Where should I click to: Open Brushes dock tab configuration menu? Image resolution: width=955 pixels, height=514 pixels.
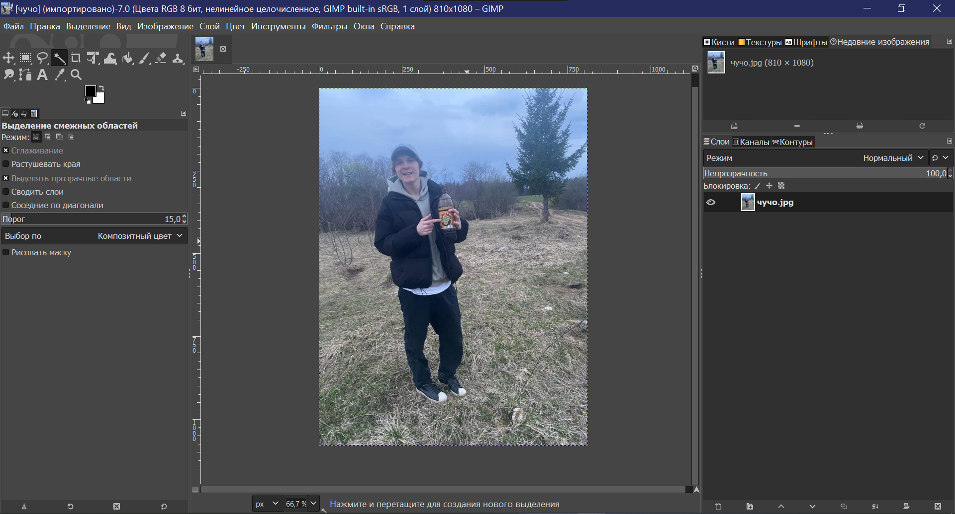(949, 41)
